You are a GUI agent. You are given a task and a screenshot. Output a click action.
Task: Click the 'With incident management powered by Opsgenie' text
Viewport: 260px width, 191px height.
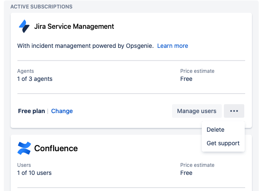coord(85,46)
